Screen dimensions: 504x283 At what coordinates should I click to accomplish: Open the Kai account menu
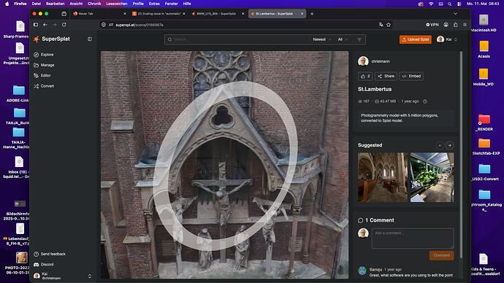tap(447, 39)
